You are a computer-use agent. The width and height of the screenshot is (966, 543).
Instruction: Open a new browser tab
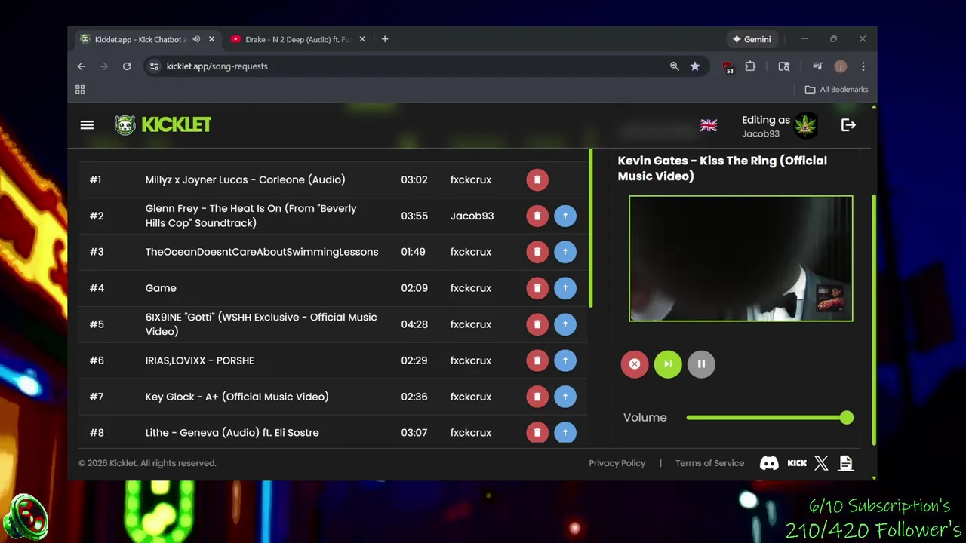[x=385, y=39]
